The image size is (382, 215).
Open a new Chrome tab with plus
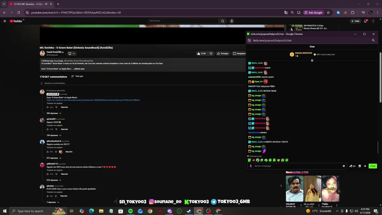pyautogui.click(x=58, y=4)
